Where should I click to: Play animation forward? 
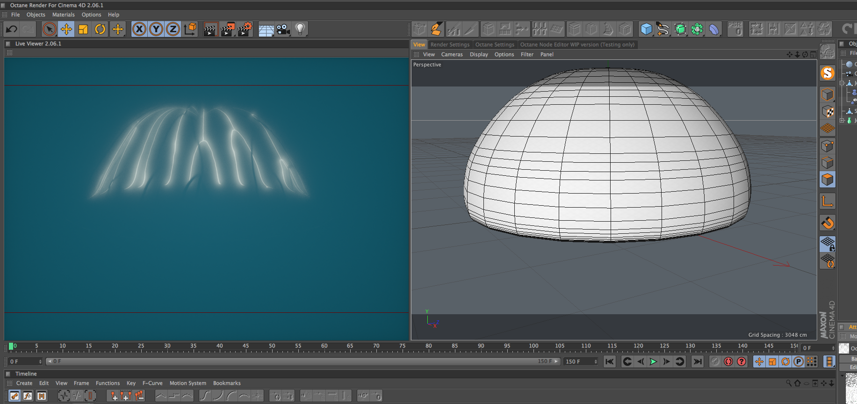[x=653, y=361]
